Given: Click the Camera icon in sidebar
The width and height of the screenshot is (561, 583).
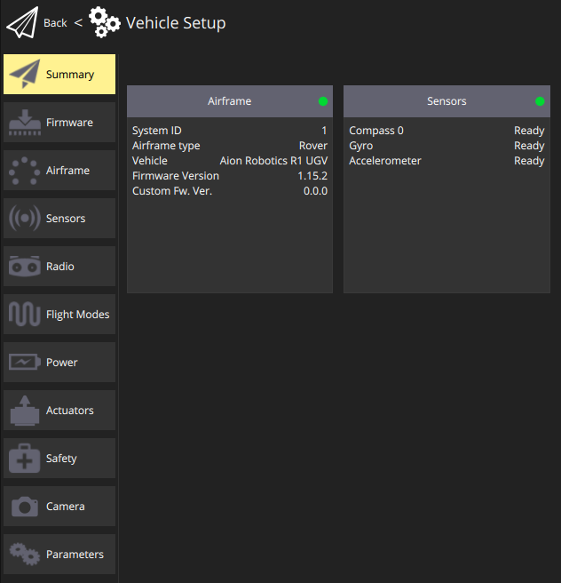Looking at the screenshot, I should 25,506.
